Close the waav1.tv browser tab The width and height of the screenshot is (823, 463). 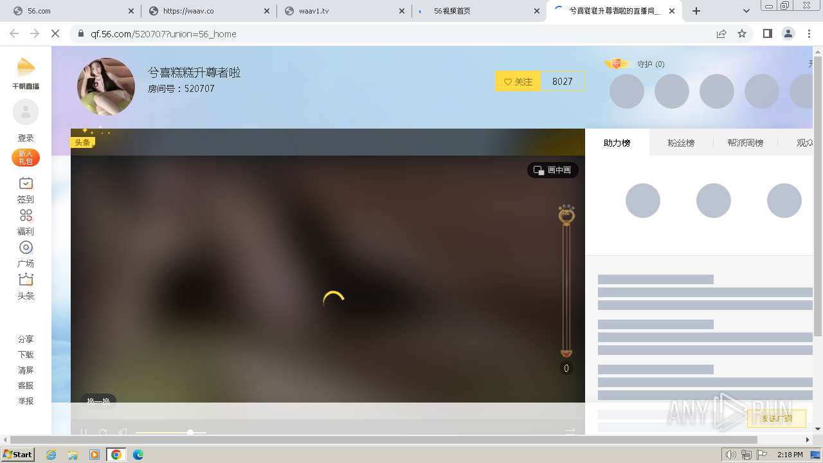(402, 11)
